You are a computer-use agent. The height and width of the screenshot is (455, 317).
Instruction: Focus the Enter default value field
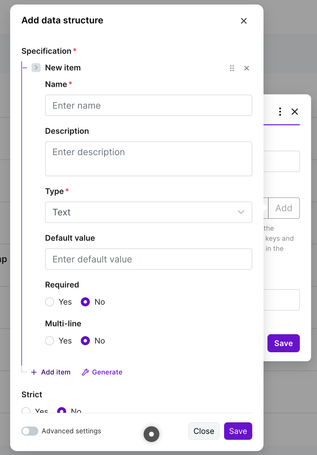pyautogui.click(x=149, y=259)
